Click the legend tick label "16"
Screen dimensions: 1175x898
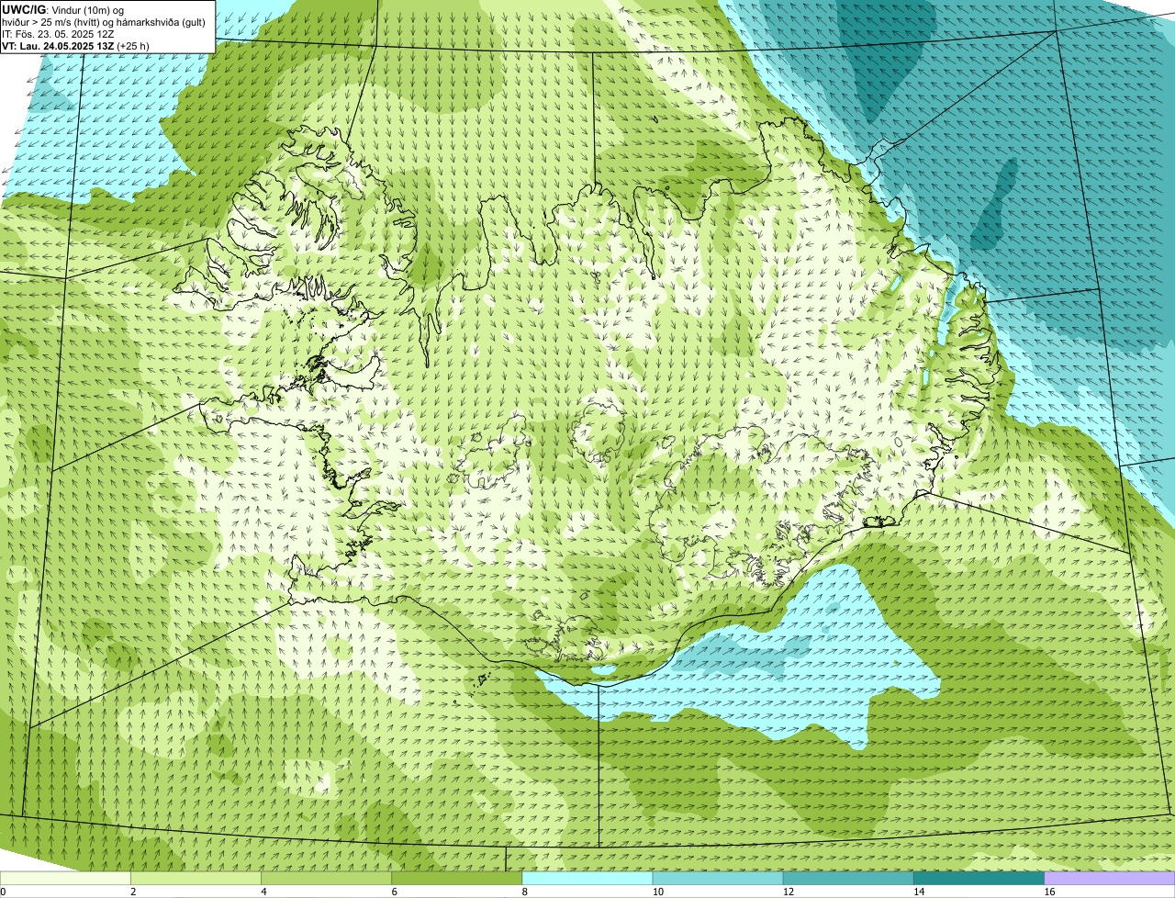[1049, 892]
